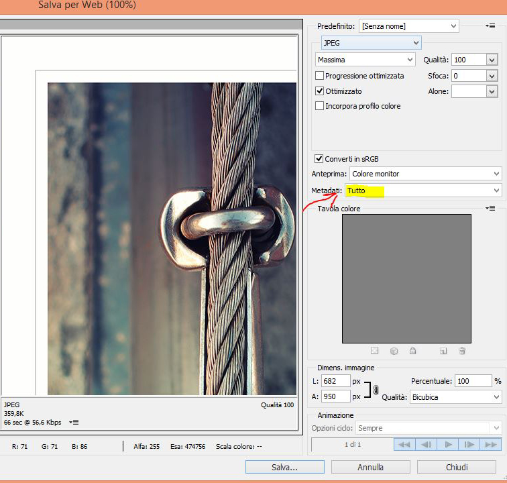Click the new color icon under color table
Screen dimensions: 507x483
443,351
